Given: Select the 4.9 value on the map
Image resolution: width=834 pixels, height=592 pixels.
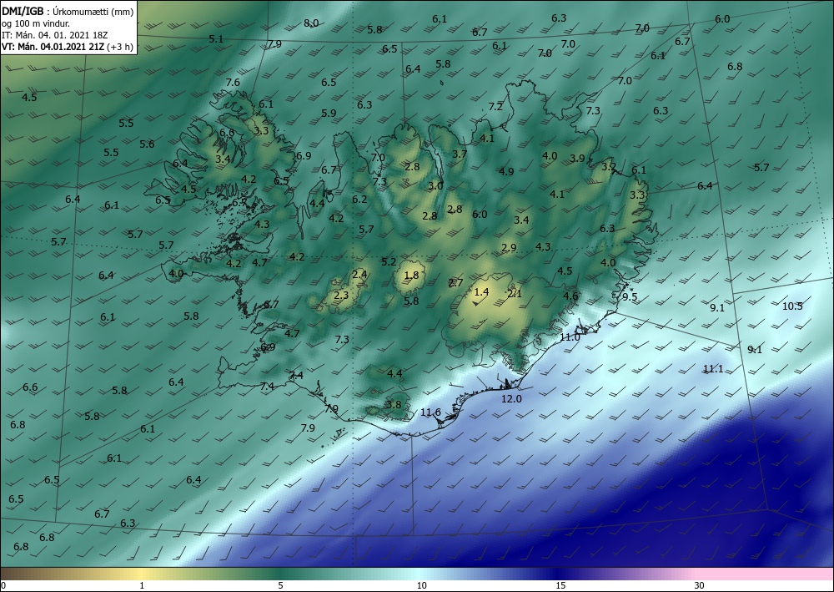Looking at the screenshot, I should [506, 171].
